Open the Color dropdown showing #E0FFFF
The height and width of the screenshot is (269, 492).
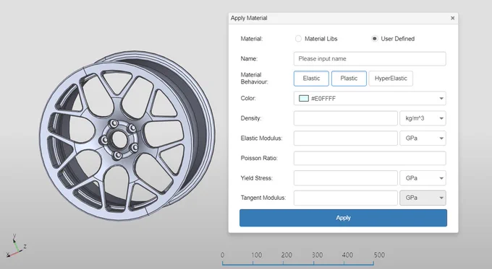click(x=370, y=99)
